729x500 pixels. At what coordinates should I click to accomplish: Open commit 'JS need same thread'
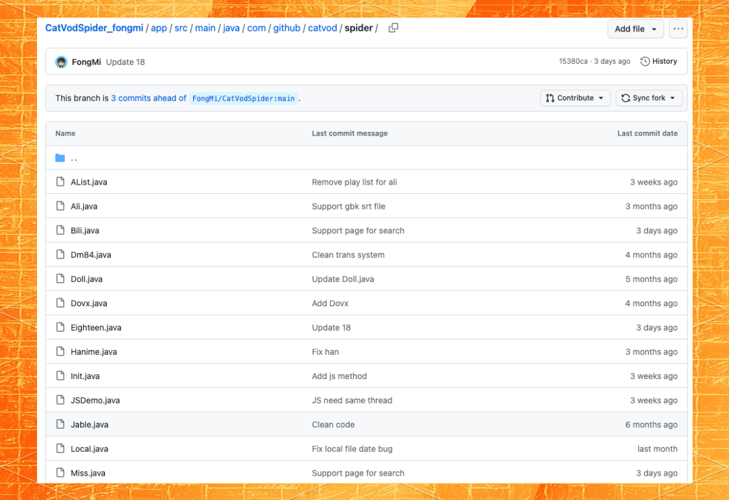tap(352, 400)
